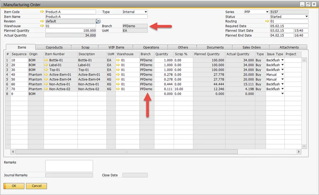Image resolution: width=319 pixels, height=195 pixels.
Task: Expand the Series dropdown showing PFP
Action: 267,12
